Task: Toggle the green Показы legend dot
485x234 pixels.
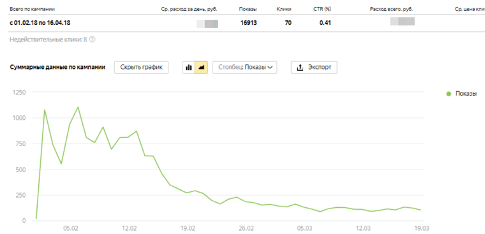Action: click(x=449, y=94)
